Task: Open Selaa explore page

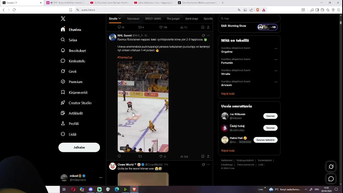Action: (69, 40)
